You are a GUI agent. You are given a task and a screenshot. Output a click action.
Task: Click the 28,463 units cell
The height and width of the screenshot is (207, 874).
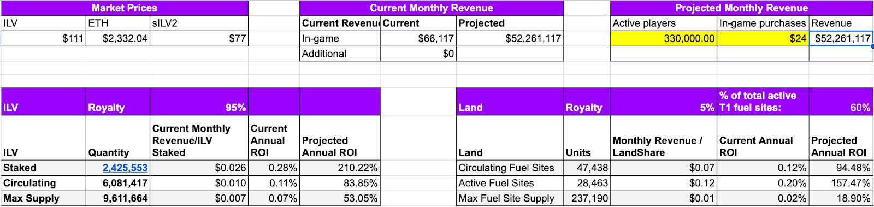[587, 183]
